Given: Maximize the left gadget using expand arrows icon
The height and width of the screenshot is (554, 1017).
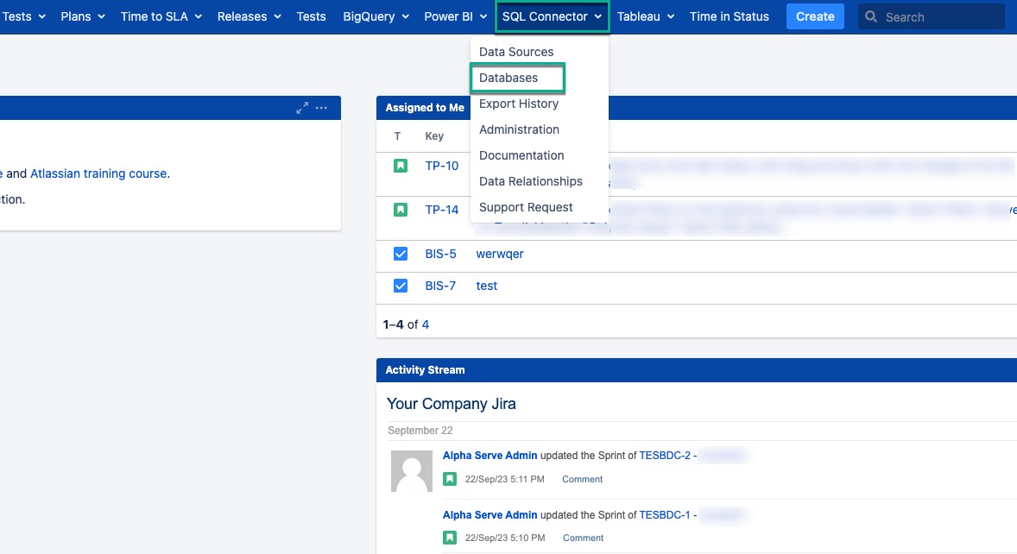Looking at the screenshot, I should click(x=302, y=108).
